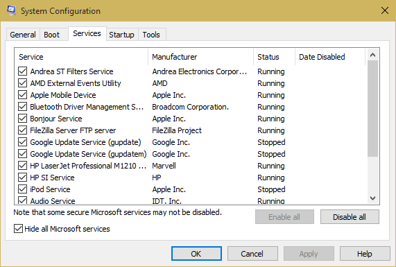
Task: Click the Stopped status of gupdatem service
Action: tap(271, 154)
